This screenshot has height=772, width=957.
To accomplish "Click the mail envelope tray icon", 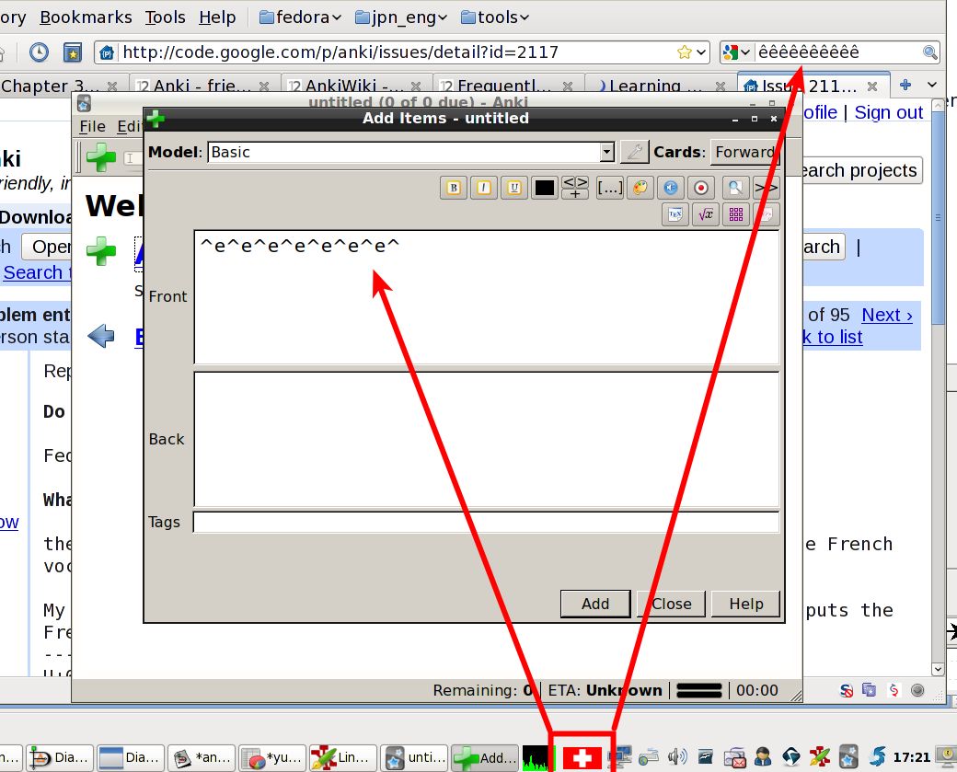I will [735, 758].
